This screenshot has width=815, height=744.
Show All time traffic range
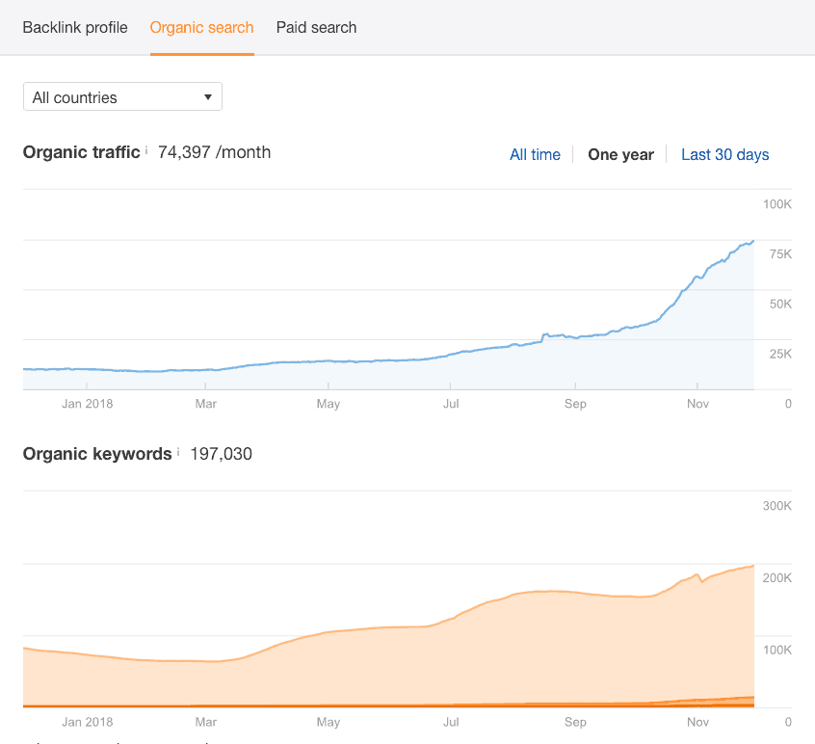coord(535,154)
